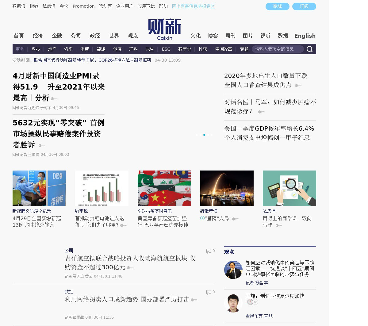Click key icon after 首批动力锂电池 article
The image size is (368, 326).
pyautogui.click(x=123, y=225)
